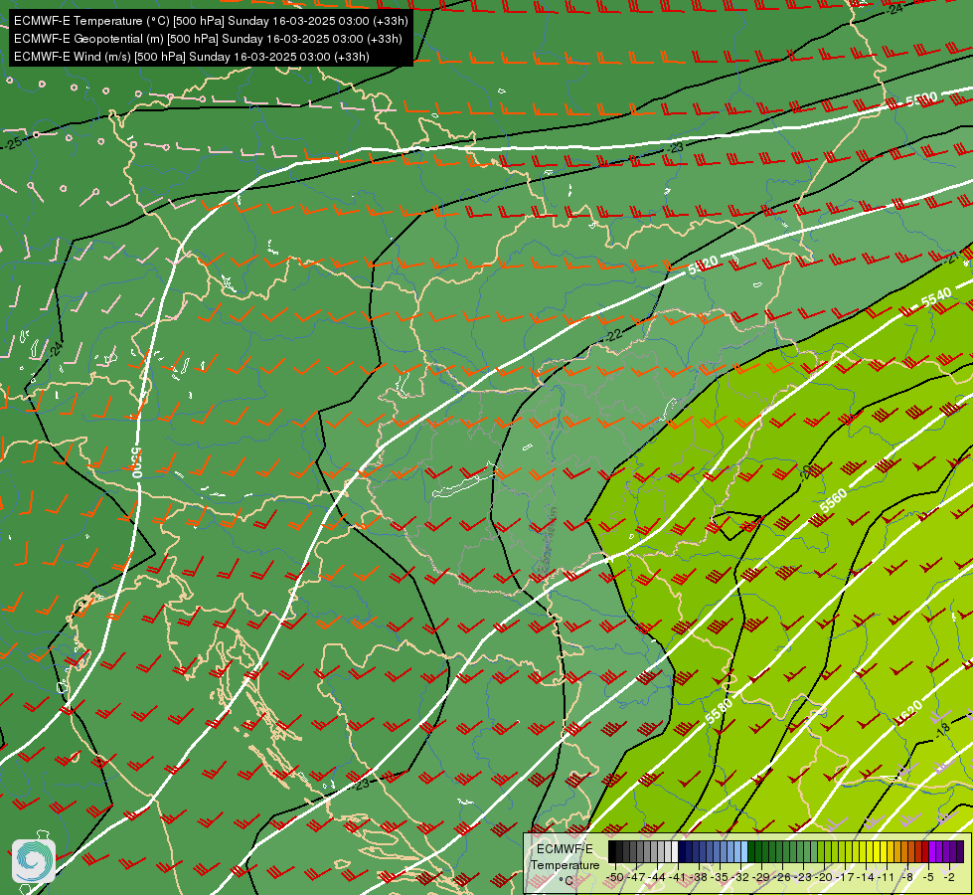Image resolution: width=973 pixels, height=895 pixels.
Task: Click the legend tick label -38
Action: coord(698,877)
